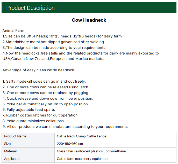Click the released using latch item
The image size is (178, 164).
click(46, 87)
